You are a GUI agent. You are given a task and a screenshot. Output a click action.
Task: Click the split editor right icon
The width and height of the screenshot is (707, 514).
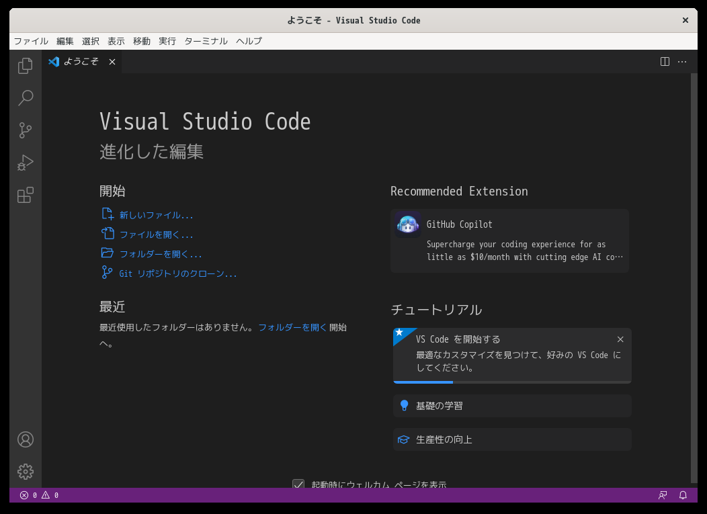(x=665, y=61)
